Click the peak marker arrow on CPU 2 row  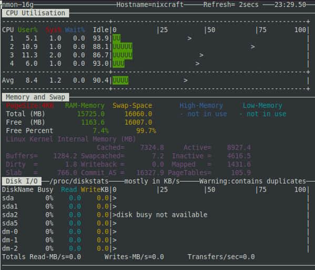pyautogui.click(x=253, y=47)
